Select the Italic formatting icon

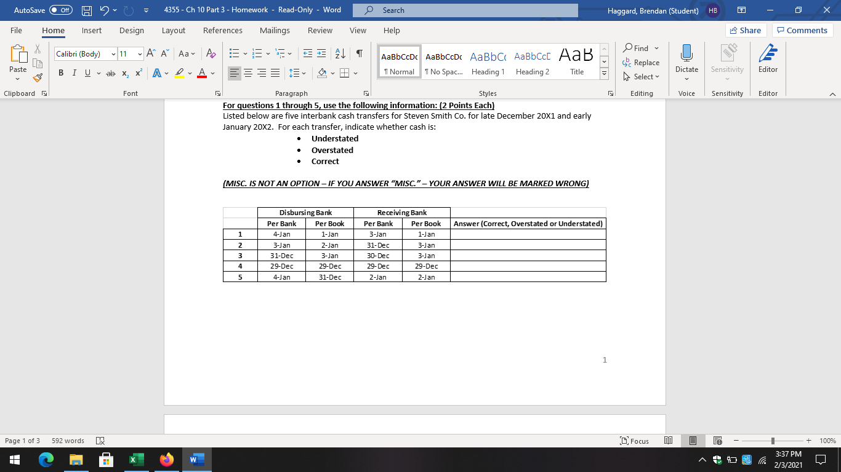pyautogui.click(x=74, y=73)
